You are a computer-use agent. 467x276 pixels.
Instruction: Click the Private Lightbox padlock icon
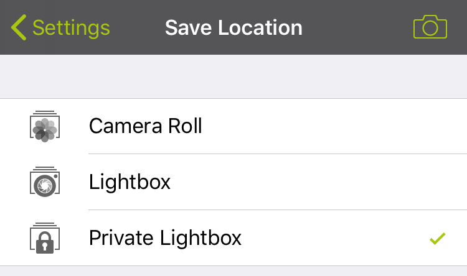44,238
